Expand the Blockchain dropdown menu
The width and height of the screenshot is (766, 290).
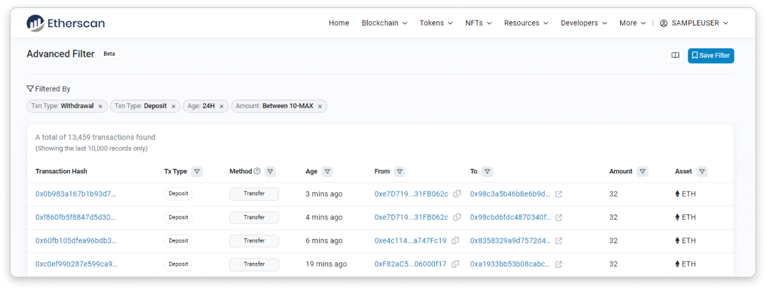click(384, 23)
